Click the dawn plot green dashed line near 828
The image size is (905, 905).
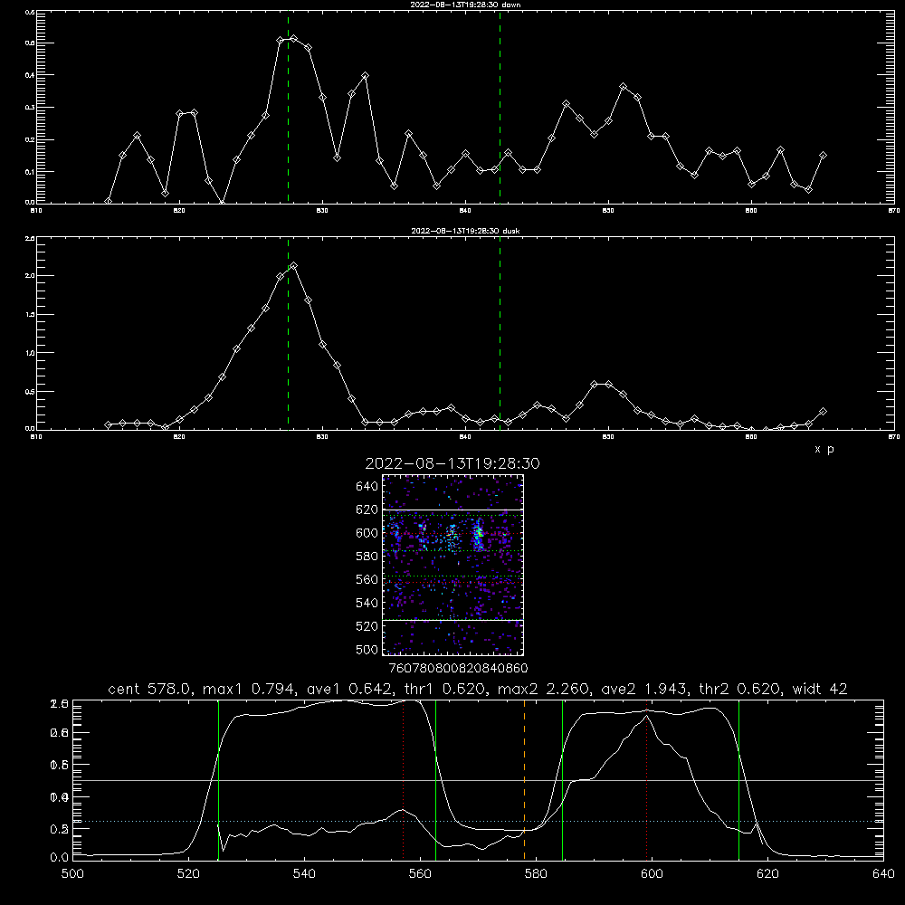[288, 107]
